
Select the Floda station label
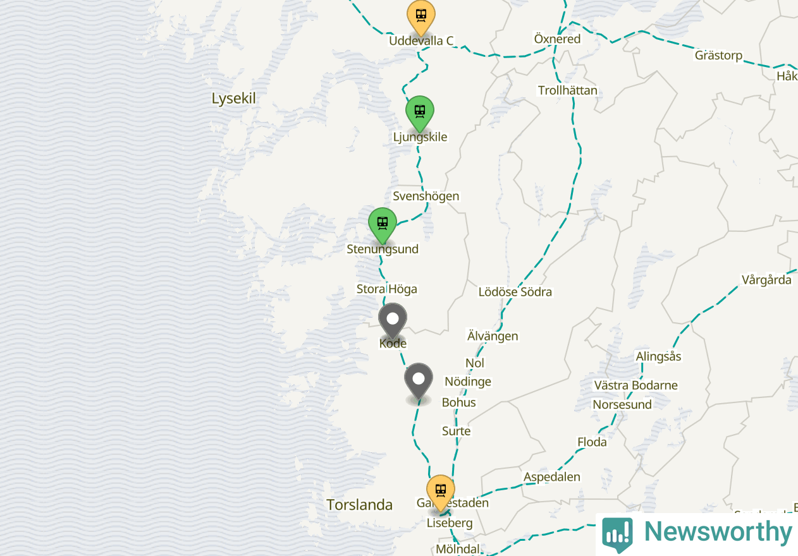coord(592,442)
